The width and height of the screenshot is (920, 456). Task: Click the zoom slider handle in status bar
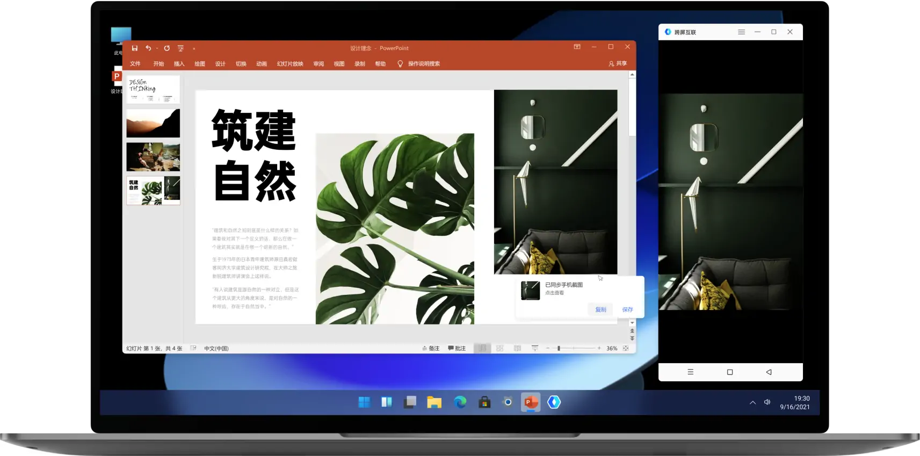pyautogui.click(x=559, y=349)
